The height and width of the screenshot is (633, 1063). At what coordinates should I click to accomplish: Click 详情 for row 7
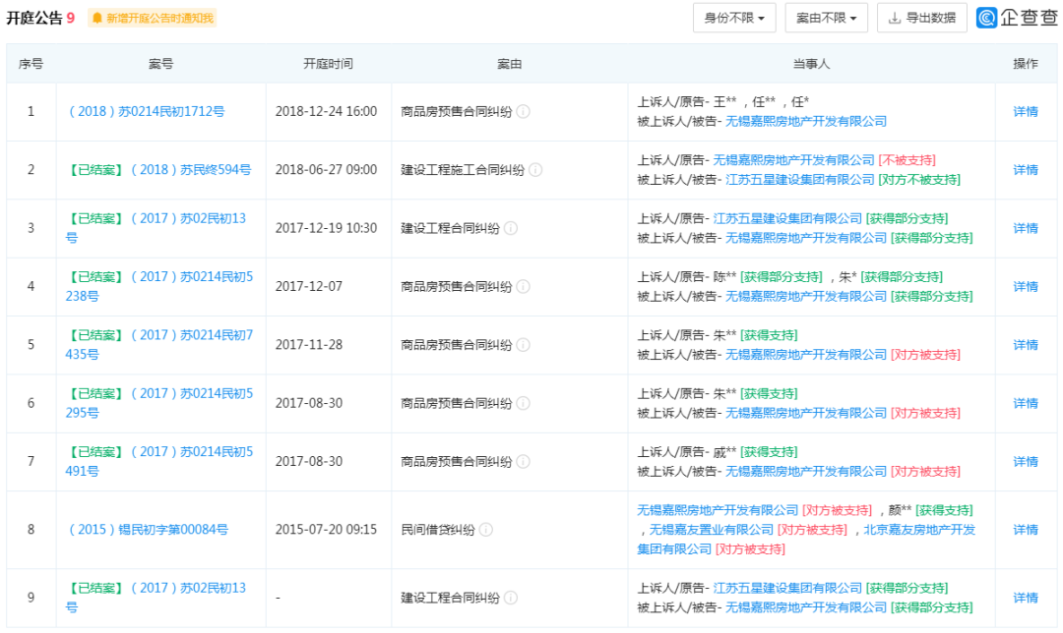1025,461
